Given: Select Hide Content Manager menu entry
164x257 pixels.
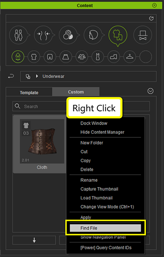Looking at the screenshot, I should point(102,132).
